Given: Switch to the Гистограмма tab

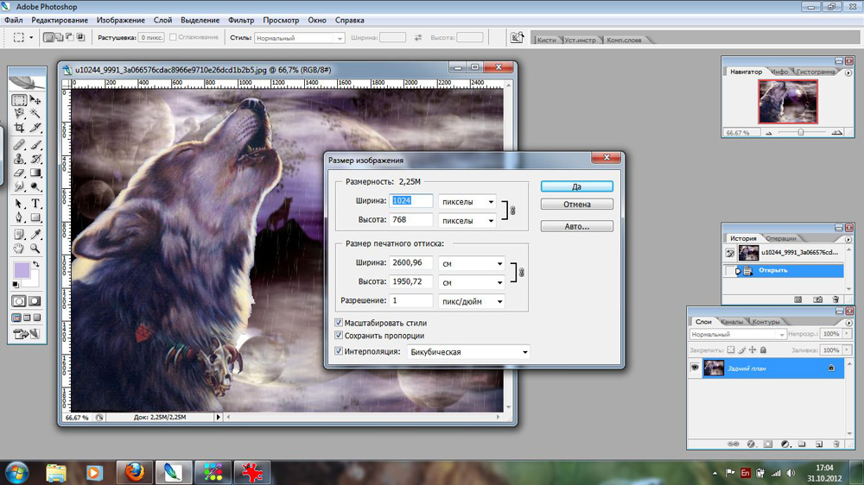Looking at the screenshot, I should pyautogui.click(x=816, y=72).
